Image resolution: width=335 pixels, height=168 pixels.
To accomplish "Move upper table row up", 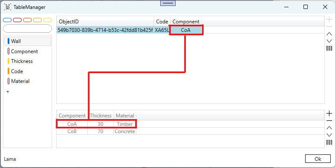I will coord(329,34).
